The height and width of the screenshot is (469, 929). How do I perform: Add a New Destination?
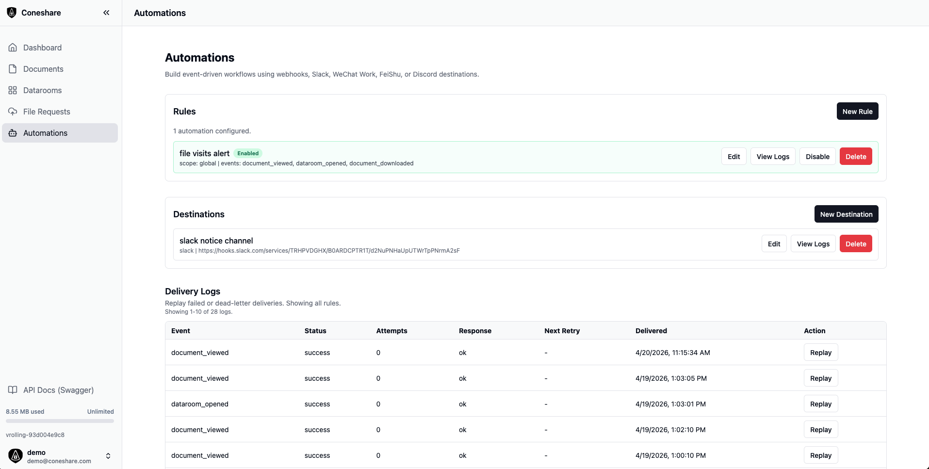coord(846,214)
